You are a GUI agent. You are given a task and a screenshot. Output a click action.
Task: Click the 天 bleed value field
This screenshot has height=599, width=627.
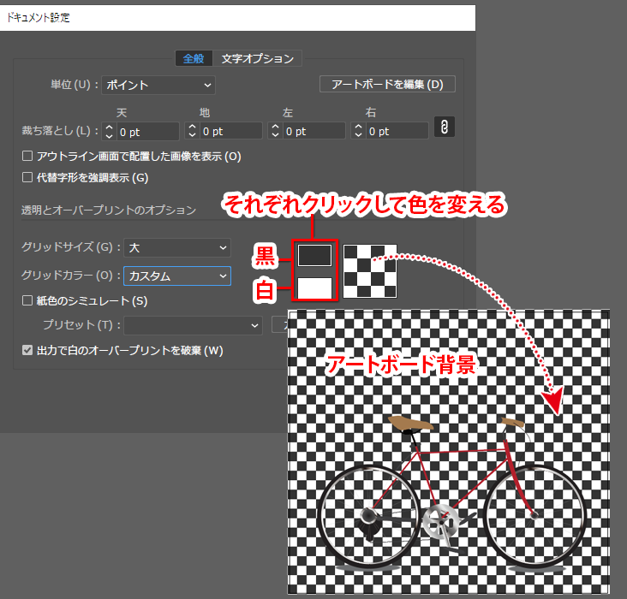[147, 132]
